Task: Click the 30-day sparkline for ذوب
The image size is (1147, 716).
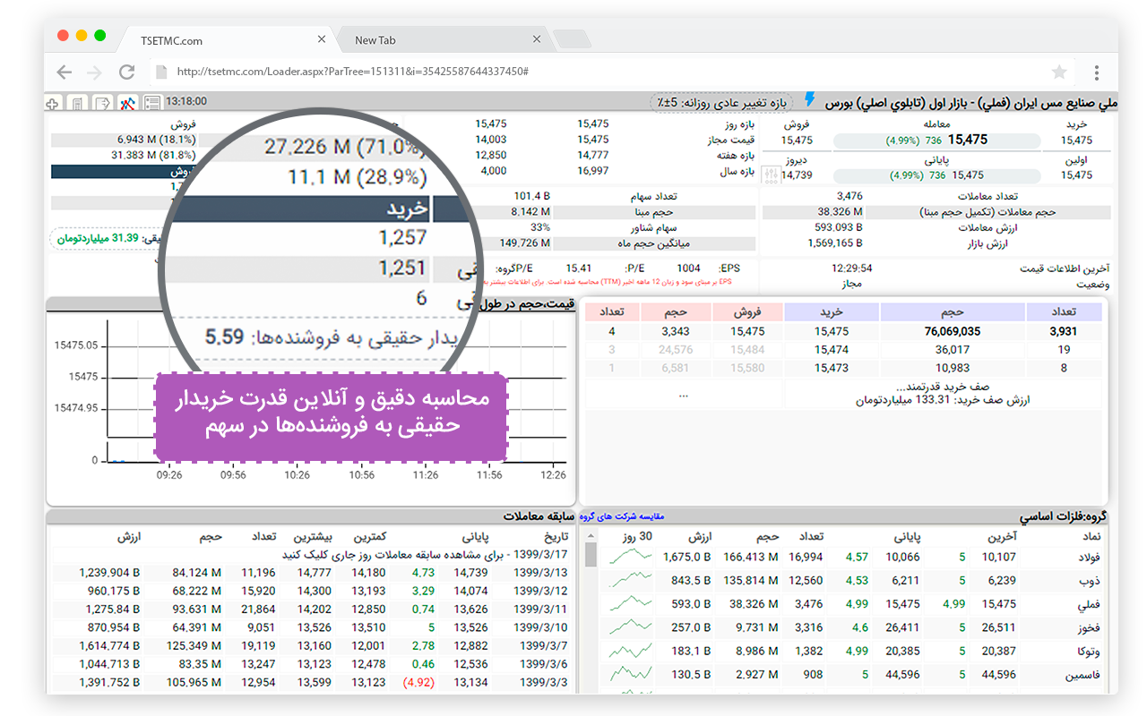Action: point(631,580)
